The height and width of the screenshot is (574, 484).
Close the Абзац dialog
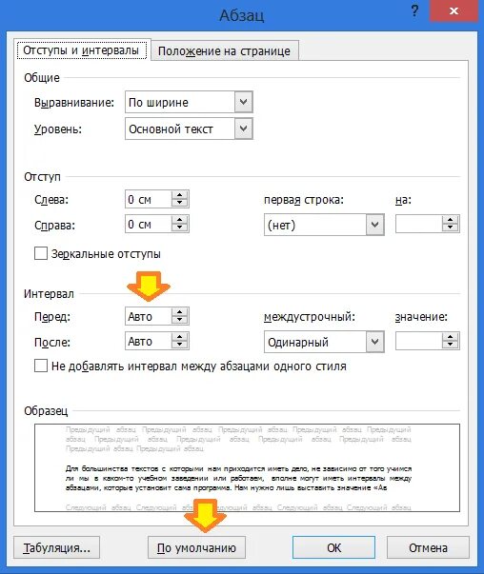pos(454,10)
